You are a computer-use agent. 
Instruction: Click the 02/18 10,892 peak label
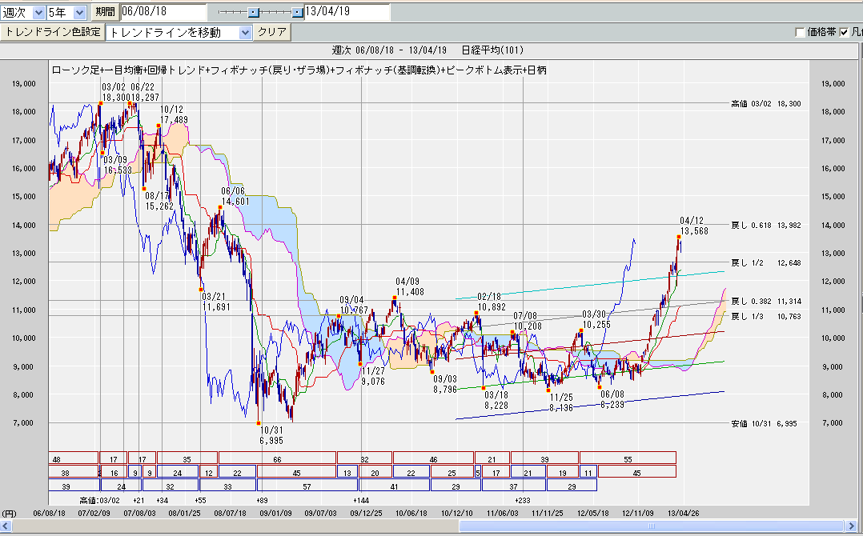[x=491, y=302]
